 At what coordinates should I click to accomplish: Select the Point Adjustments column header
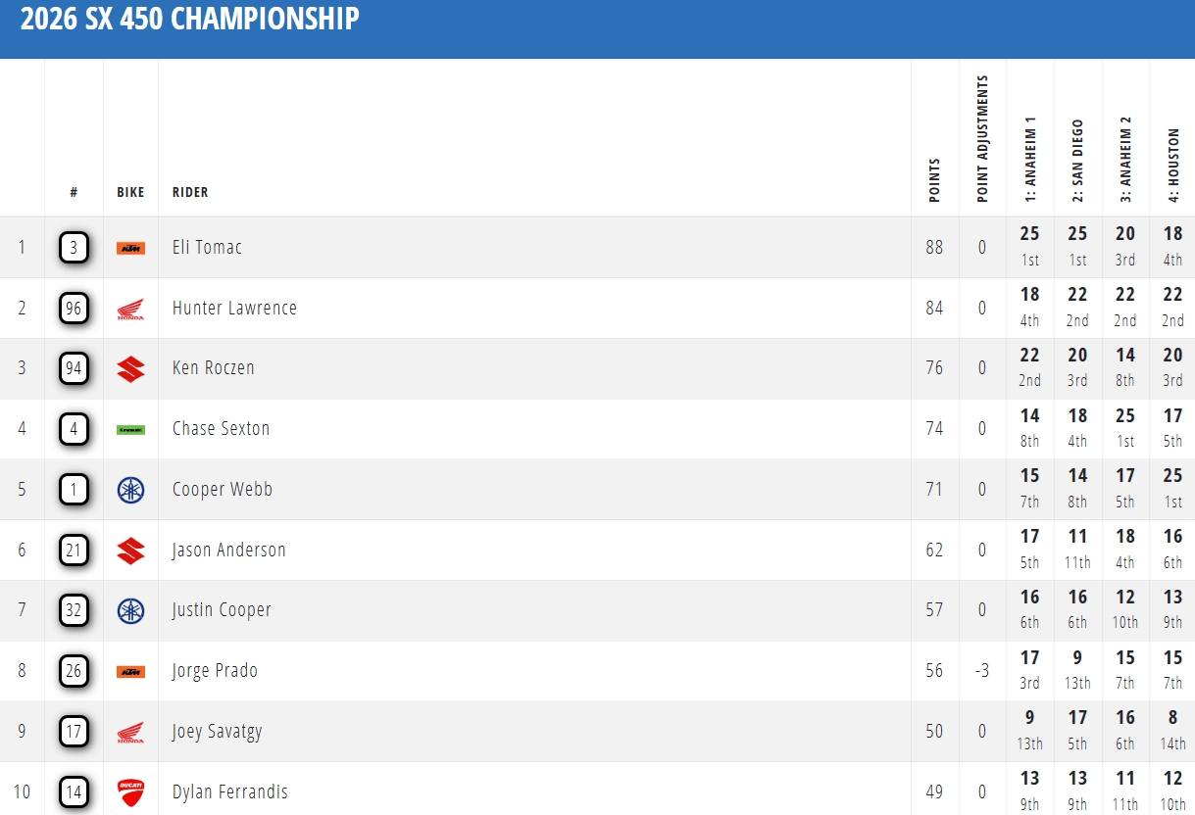982,139
